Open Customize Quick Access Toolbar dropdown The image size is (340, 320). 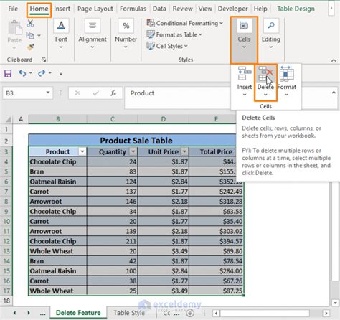coord(61,73)
